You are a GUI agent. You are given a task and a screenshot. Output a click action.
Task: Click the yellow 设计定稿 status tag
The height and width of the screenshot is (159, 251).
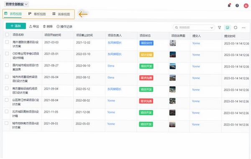(146, 54)
